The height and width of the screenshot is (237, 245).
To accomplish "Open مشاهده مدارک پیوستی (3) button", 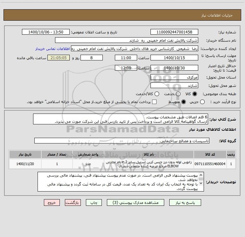I will tap(136, 202).
